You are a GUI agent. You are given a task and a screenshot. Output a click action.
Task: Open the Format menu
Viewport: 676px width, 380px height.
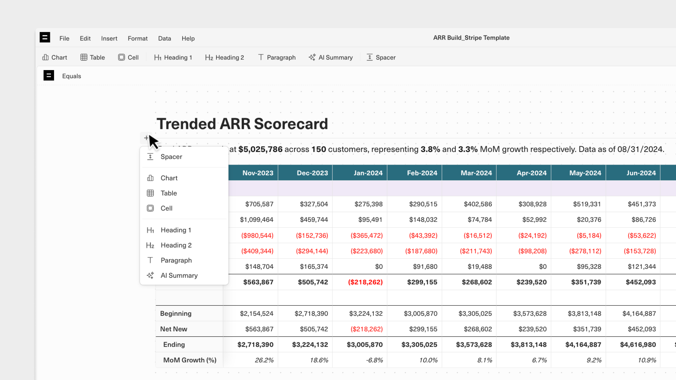point(137,39)
